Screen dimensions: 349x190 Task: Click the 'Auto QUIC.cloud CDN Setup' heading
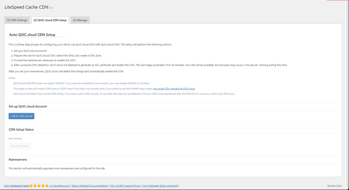coord(32,35)
